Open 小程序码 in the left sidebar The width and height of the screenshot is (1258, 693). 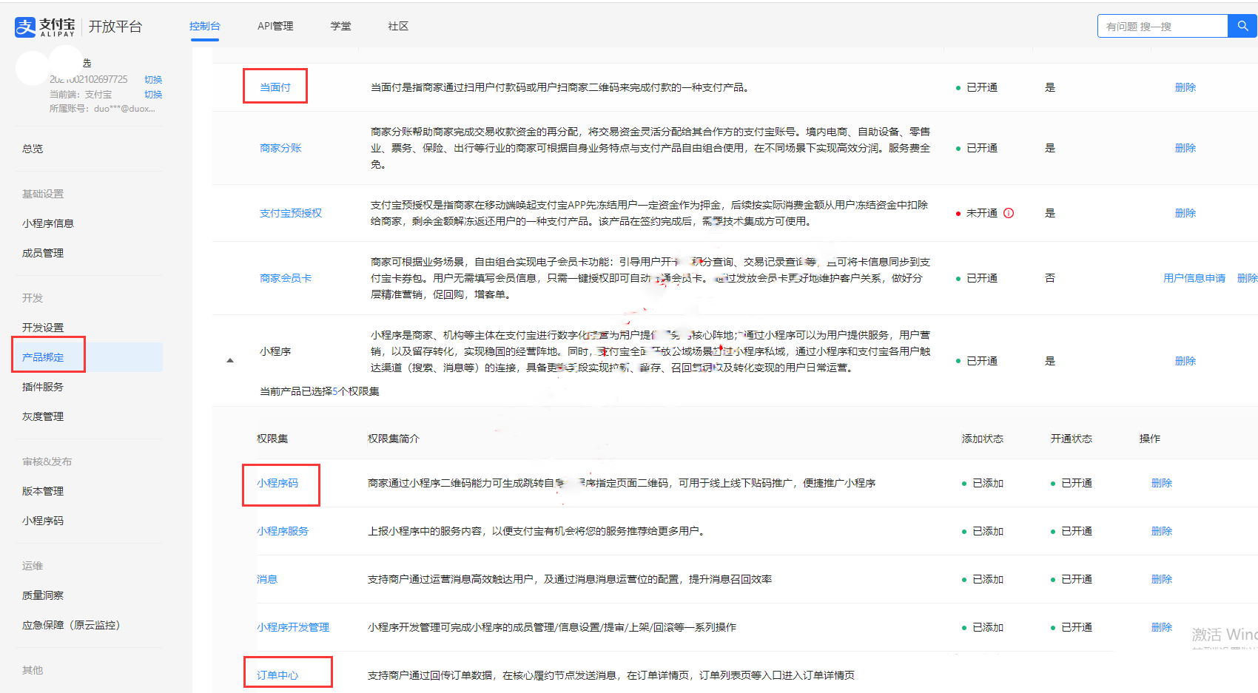[43, 521]
